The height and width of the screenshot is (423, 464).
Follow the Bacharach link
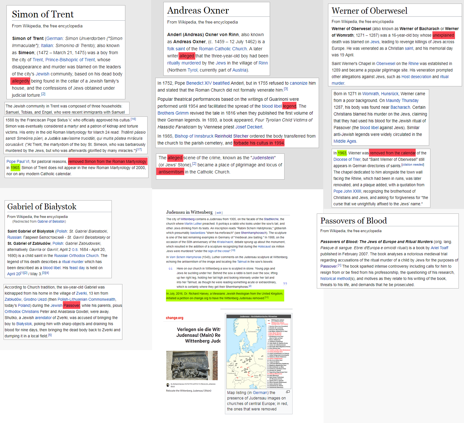coord(400,107)
